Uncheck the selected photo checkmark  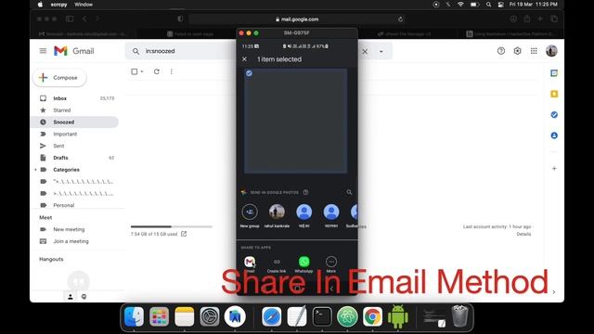coord(249,73)
